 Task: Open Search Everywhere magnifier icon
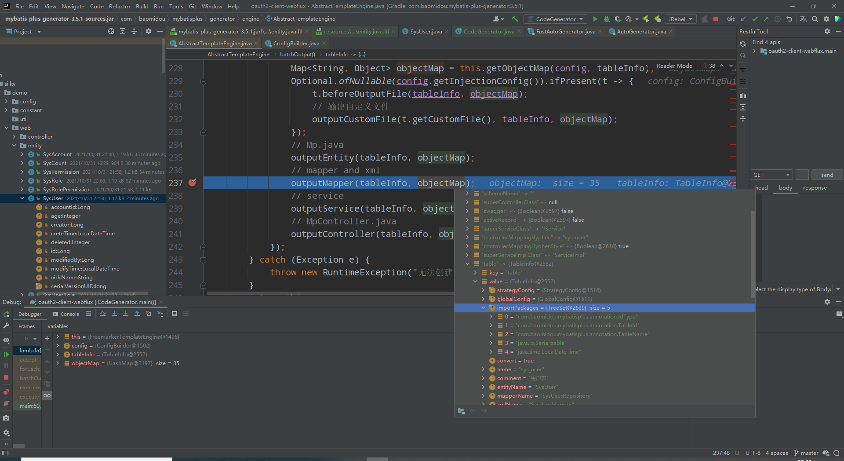[815, 19]
